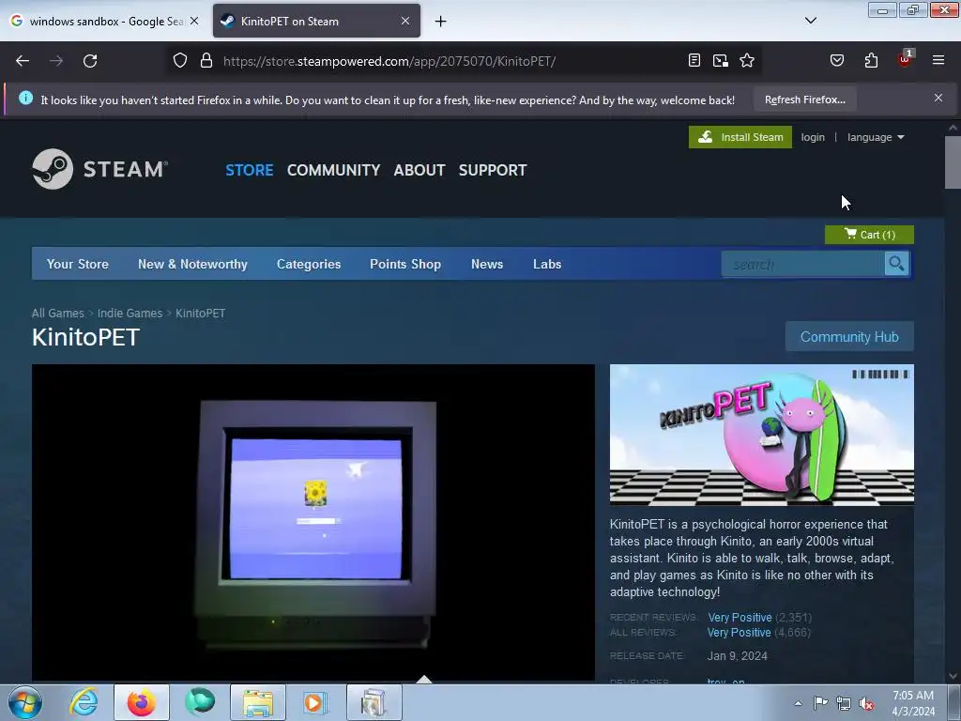Viewport: 961px width, 721px height.
Task: Expand the New & Noteworthy menu
Action: click(192, 264)
